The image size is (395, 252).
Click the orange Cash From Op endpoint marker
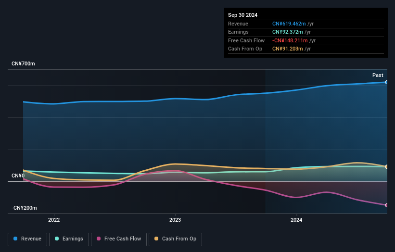point(387,167)
